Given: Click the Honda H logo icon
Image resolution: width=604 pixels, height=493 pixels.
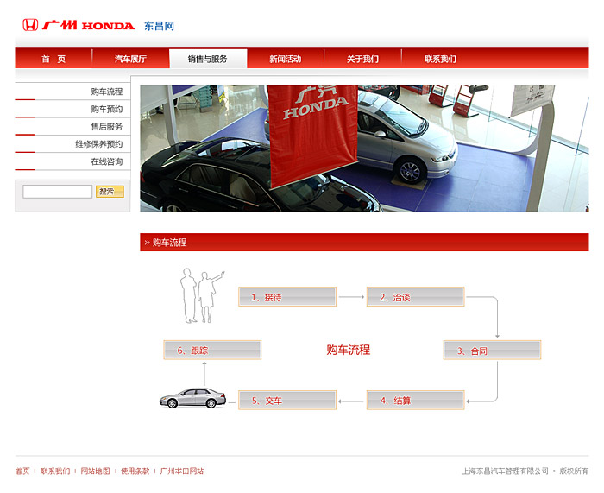Looking at the screenshot, I should pyautogui.click(x=30, y=25).
